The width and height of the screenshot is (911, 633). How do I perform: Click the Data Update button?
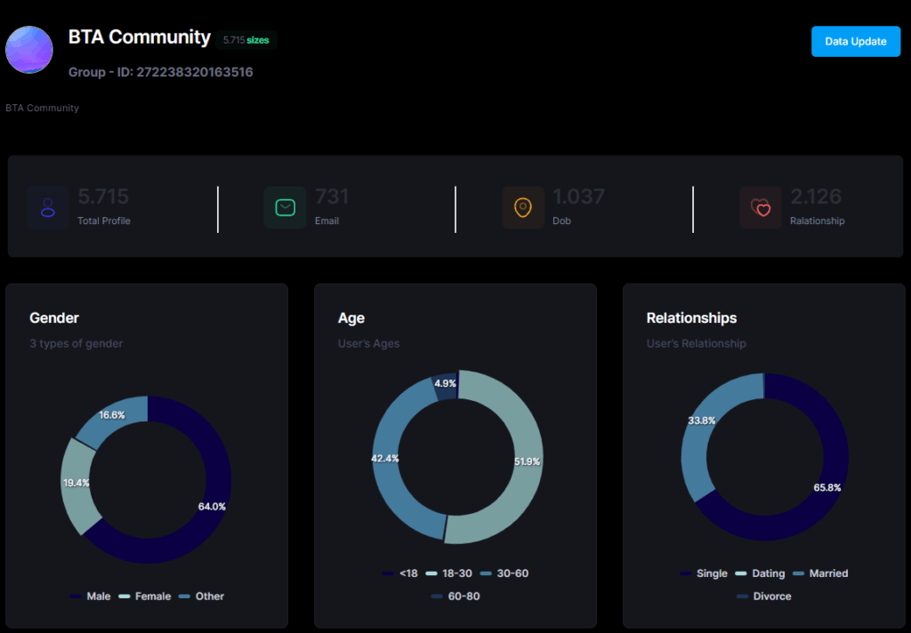(855, 42)
